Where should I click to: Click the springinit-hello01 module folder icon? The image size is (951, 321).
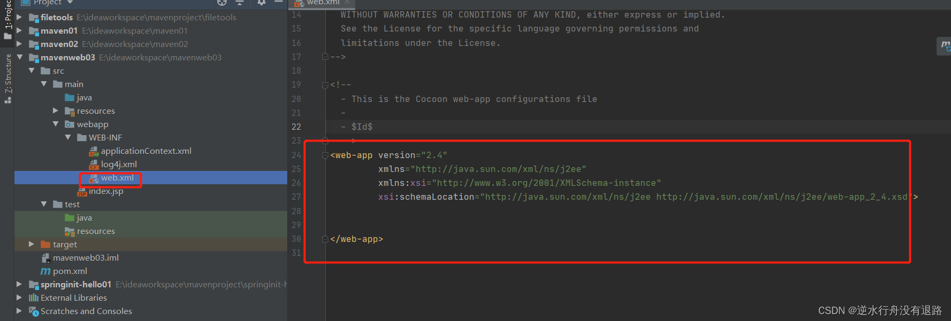pyautogui.click(x=34, y=285)
